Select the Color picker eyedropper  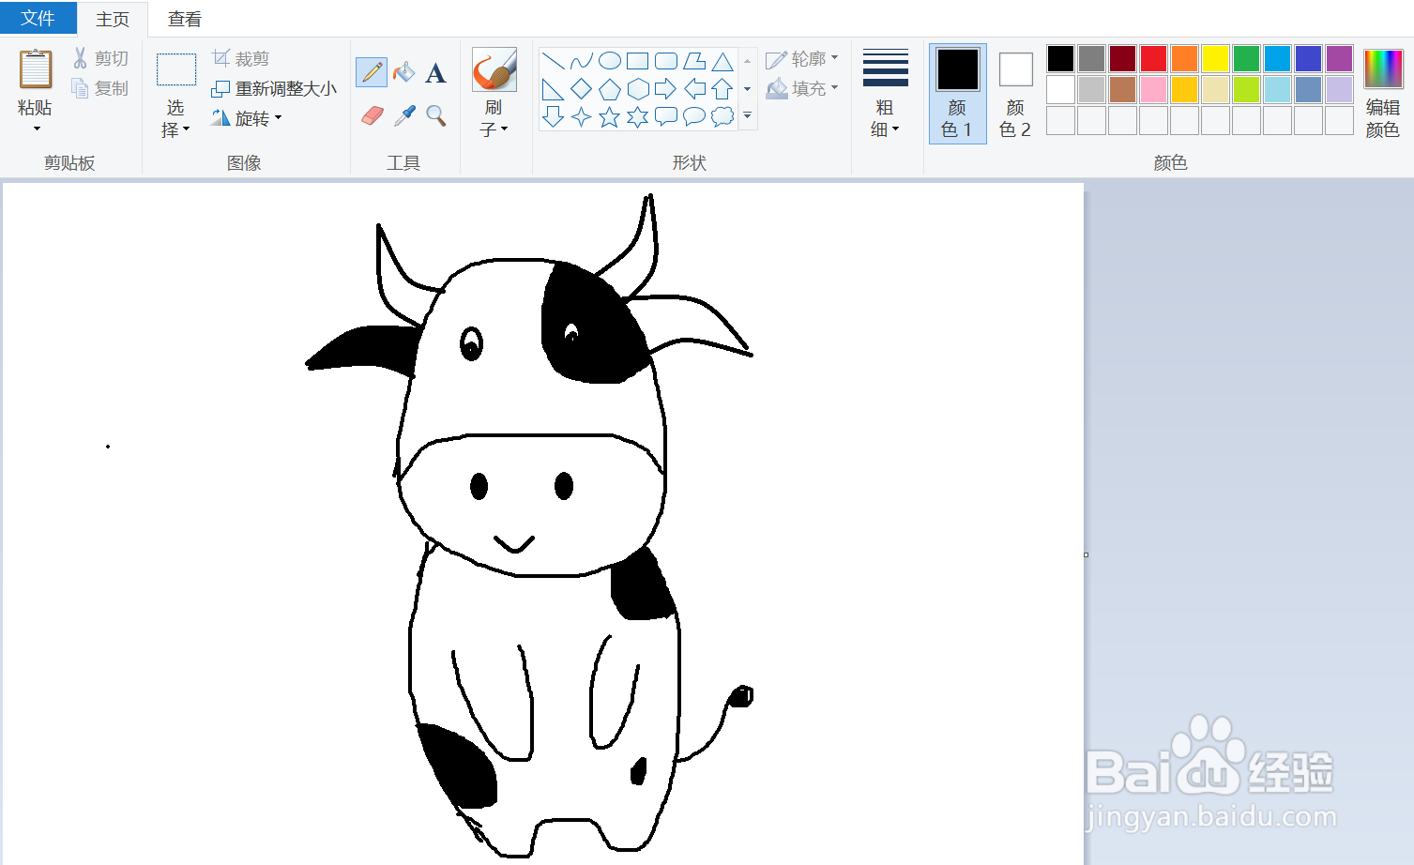click(403, 114)
